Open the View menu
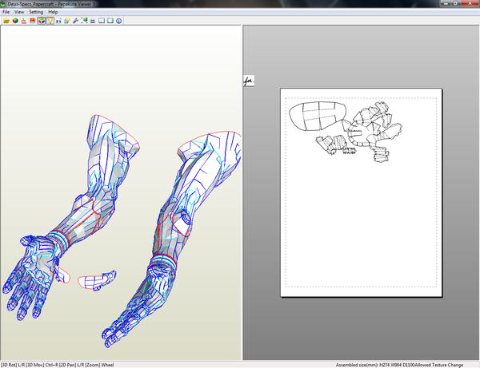 click(19, 12)
